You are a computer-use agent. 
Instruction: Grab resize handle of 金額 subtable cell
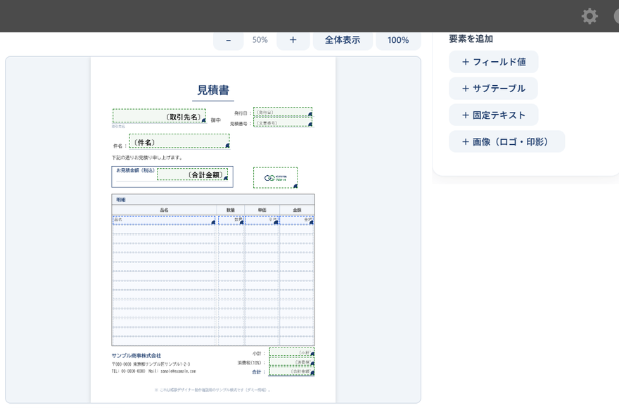pyautogui.click(x=312, y=222)
